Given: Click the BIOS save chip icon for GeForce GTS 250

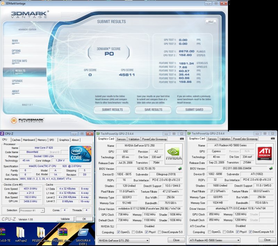Looking at the screenshot, I should [180, 169].
